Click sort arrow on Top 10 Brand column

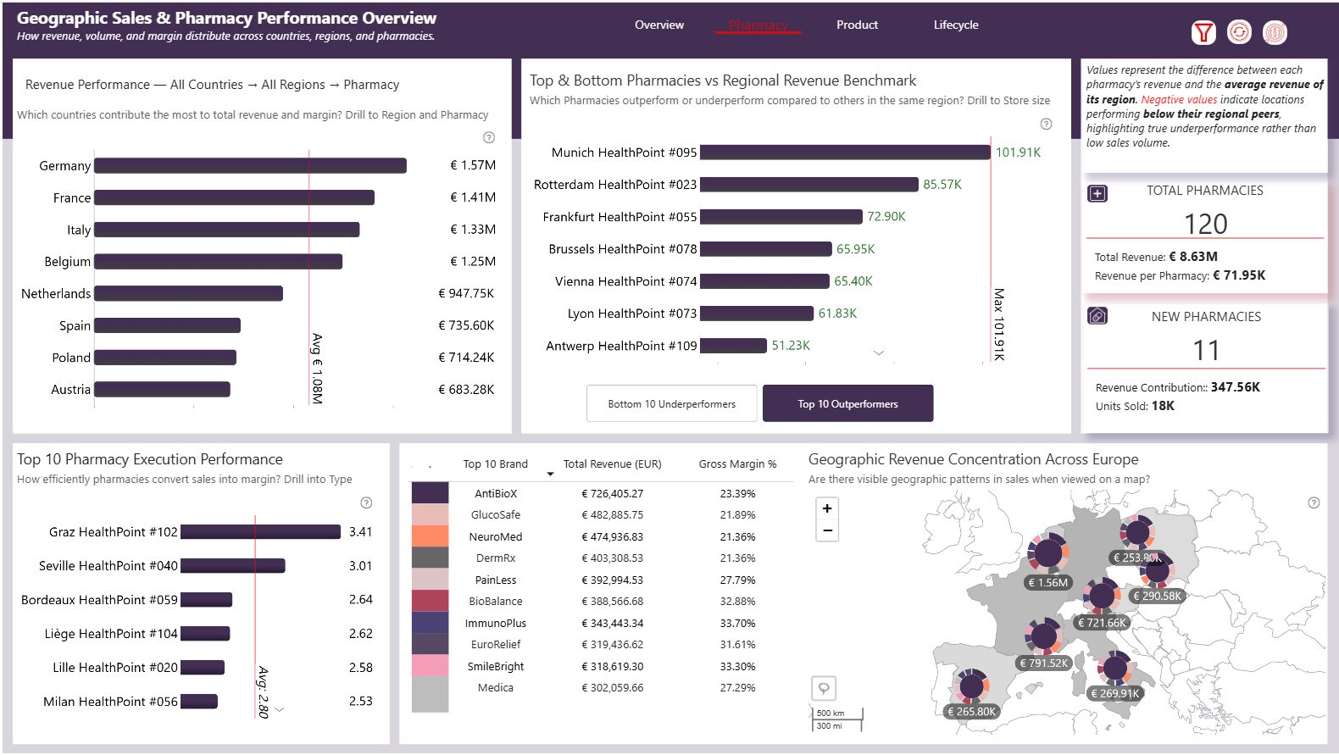(x=550, y=474)
